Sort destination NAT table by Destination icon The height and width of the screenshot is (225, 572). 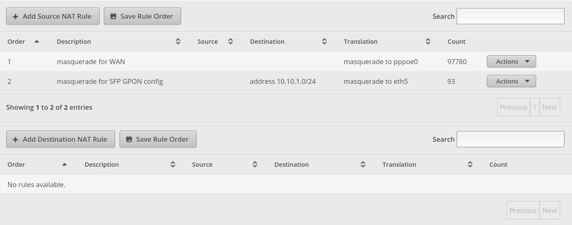coord(363,165)
